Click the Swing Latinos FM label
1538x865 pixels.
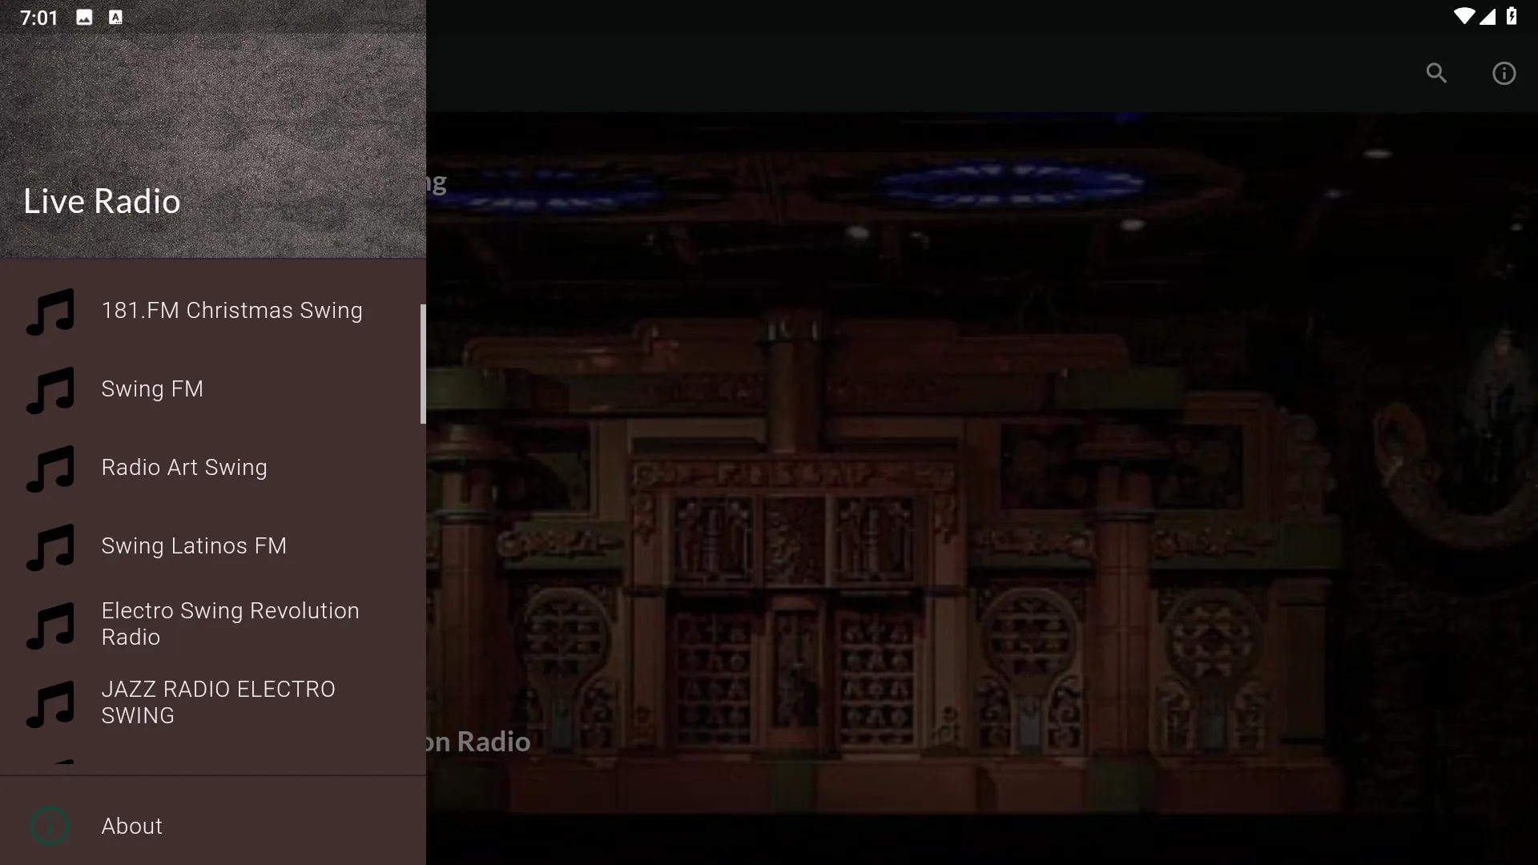pos(193,546)
